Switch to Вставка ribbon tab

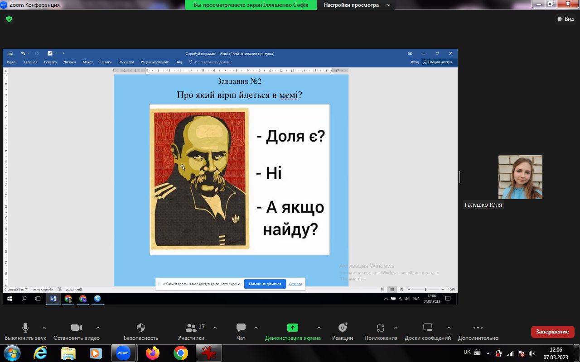[50, 62]
